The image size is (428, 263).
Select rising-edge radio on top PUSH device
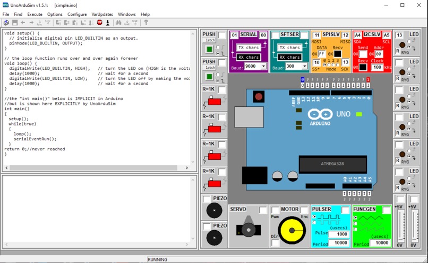218,47
